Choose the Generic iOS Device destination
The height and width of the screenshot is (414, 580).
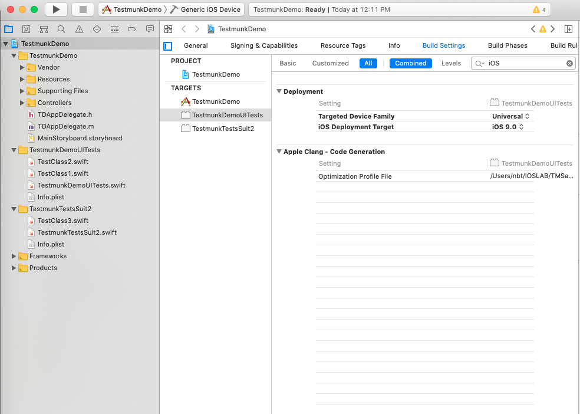[x=206, y=9]
